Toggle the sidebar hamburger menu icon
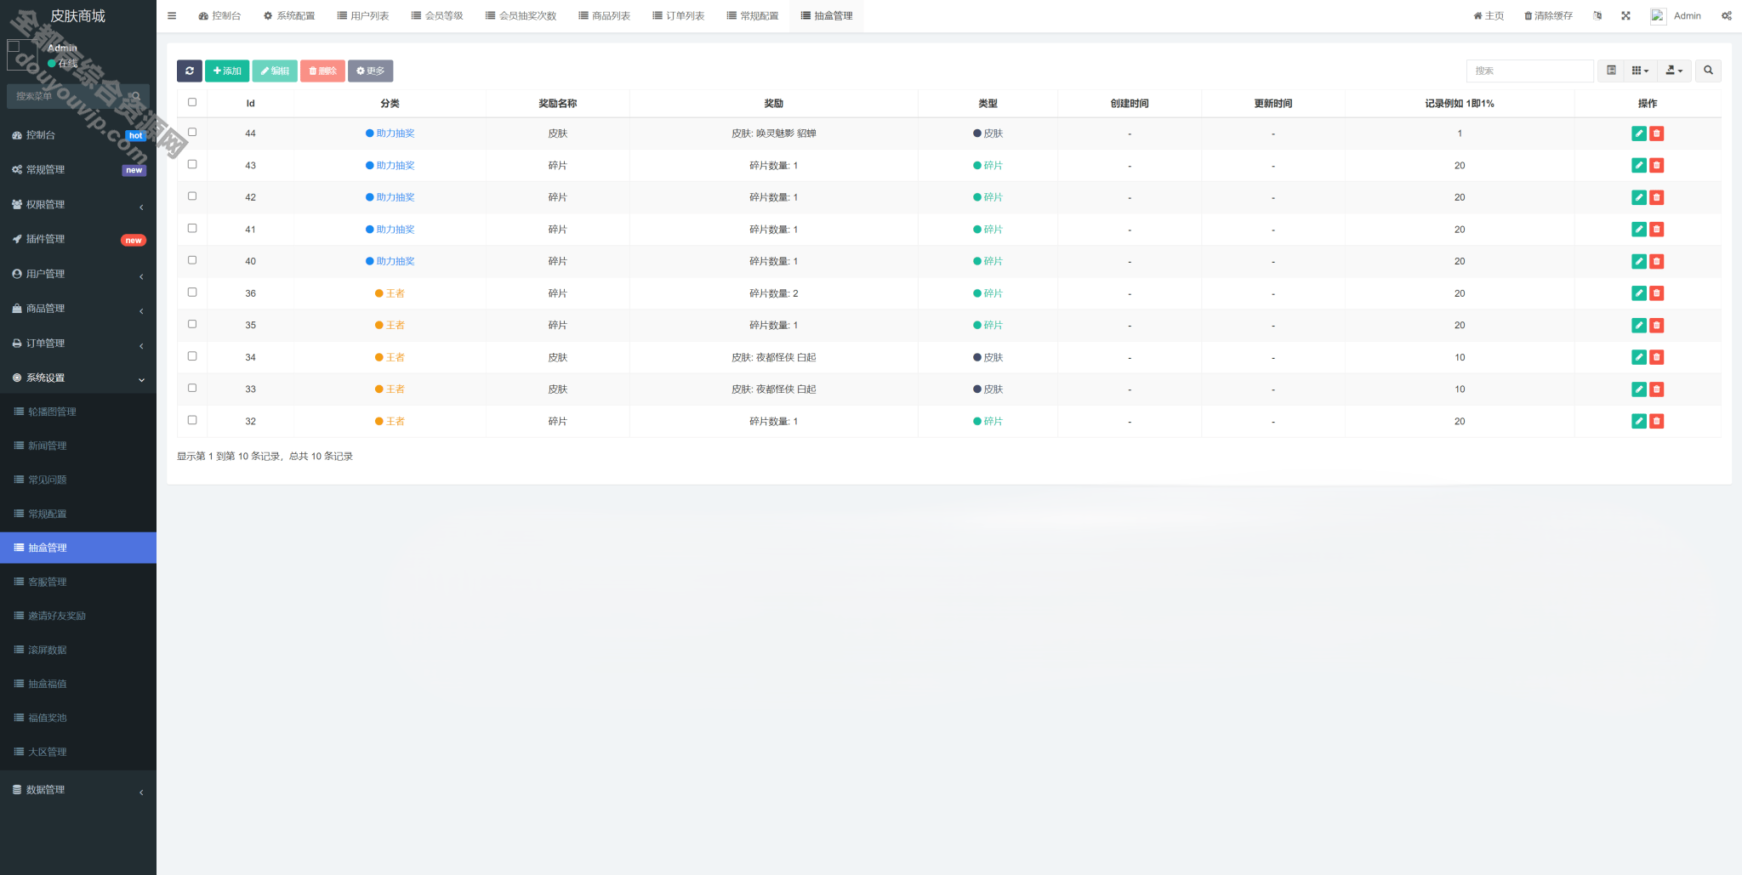 click(172, 15)
